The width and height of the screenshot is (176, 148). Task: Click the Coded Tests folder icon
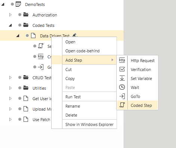pos(26,25)
